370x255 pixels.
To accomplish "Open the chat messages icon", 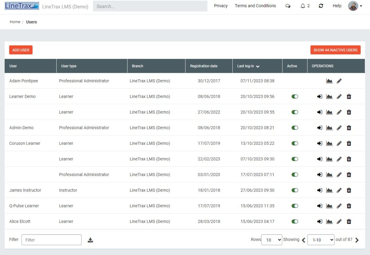I will 288,6.
